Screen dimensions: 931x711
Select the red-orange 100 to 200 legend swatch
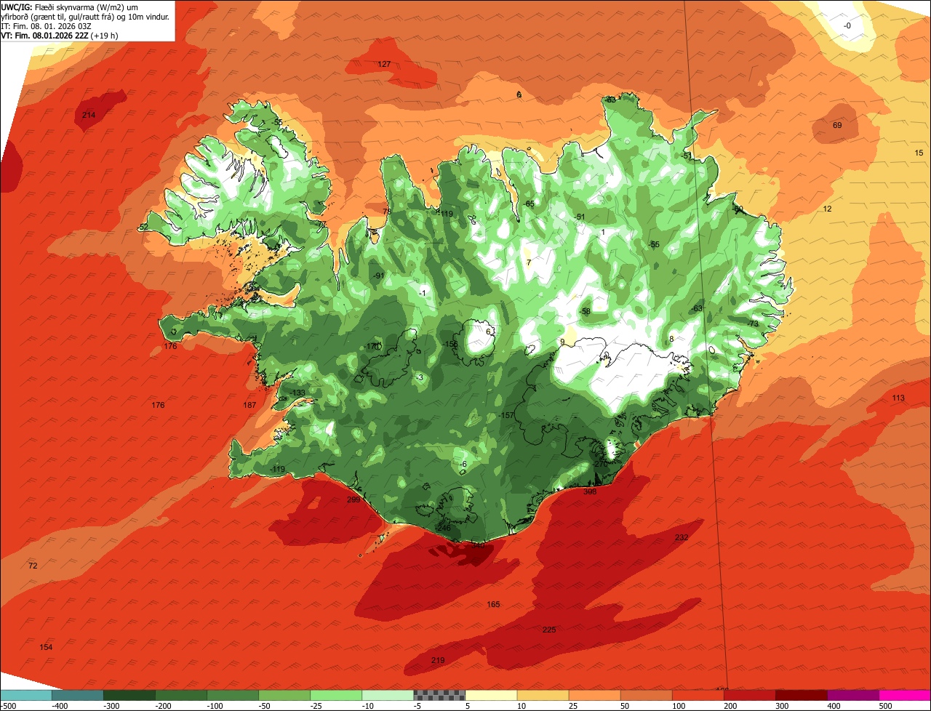point(697,695)
